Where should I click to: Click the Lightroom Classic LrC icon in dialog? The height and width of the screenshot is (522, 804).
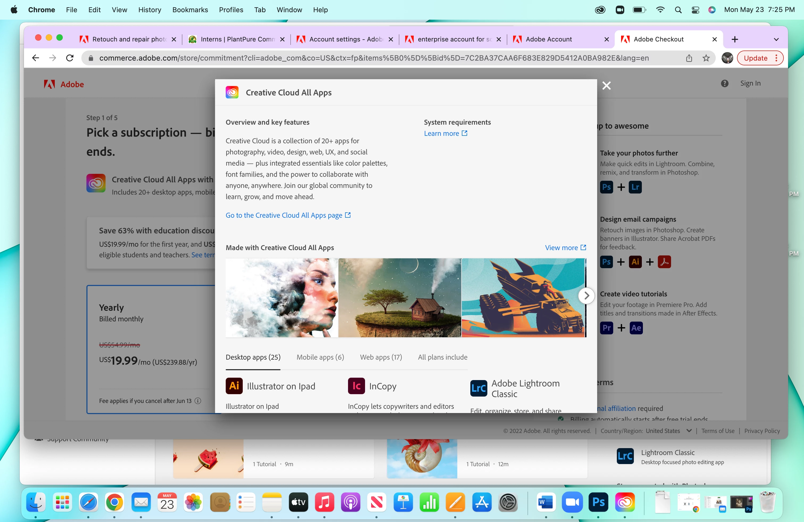478,388
